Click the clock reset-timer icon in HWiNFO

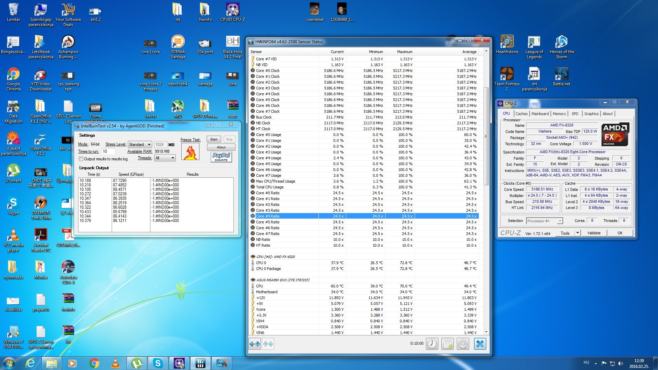point(432,344)
